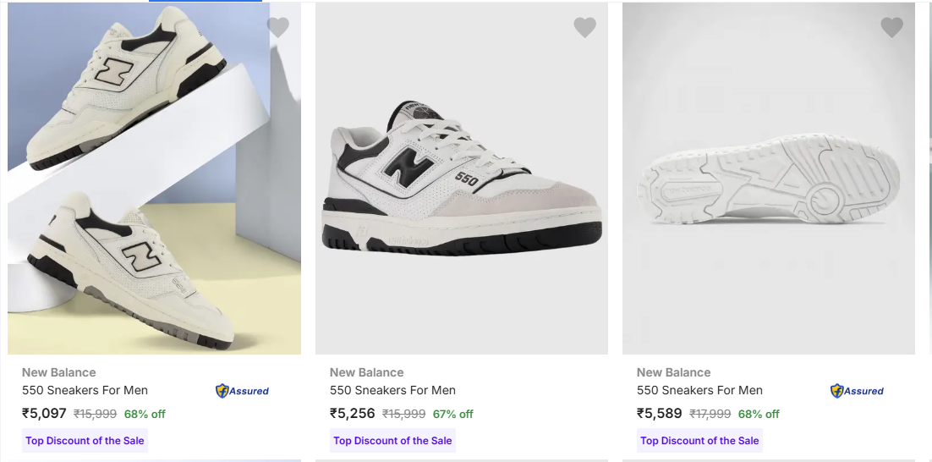
Task: Open the side-view 550 sneaker image
Action: pyautogui.click(x=461, y=178)
